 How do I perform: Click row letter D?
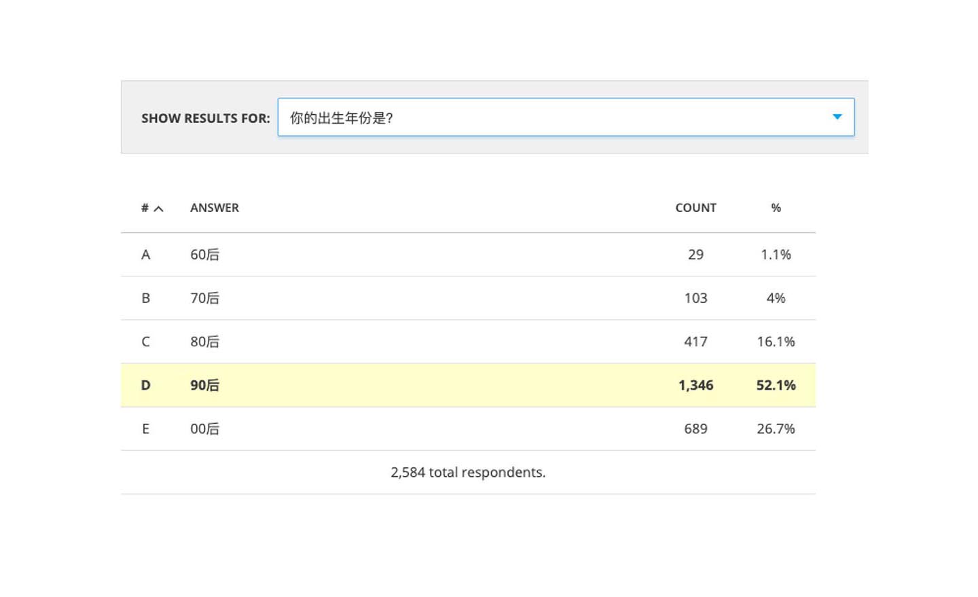point(145,385)
